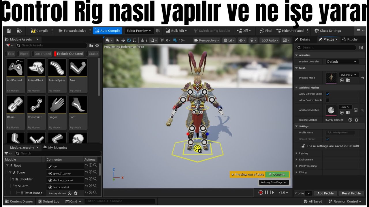Choose the Finger rig module
The image size is (369, 207).
[x=57, y=112]
